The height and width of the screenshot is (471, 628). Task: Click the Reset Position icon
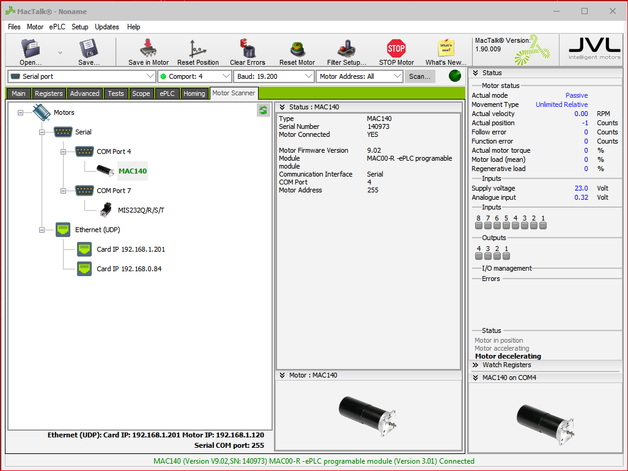(x=198, y=49)
